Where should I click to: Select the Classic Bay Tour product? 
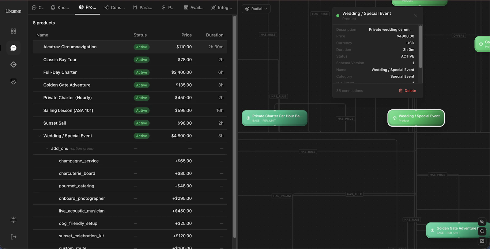tap(130, 60)
